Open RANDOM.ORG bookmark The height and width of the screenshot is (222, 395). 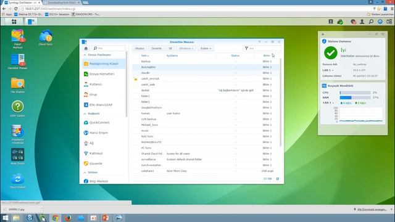coord(86,14)
